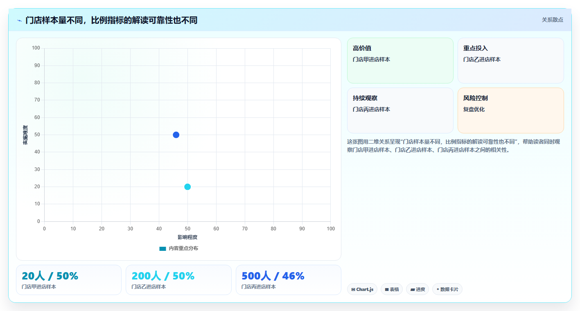Screen dimensions: 580x311
Task: Click the 关系散点 label in header
Action: point(553,20)
